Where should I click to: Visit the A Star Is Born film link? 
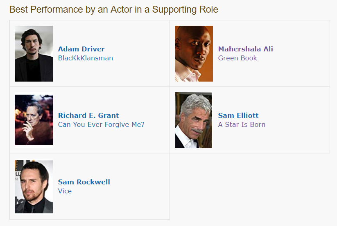pyautogui.click(x=242, y=124)
